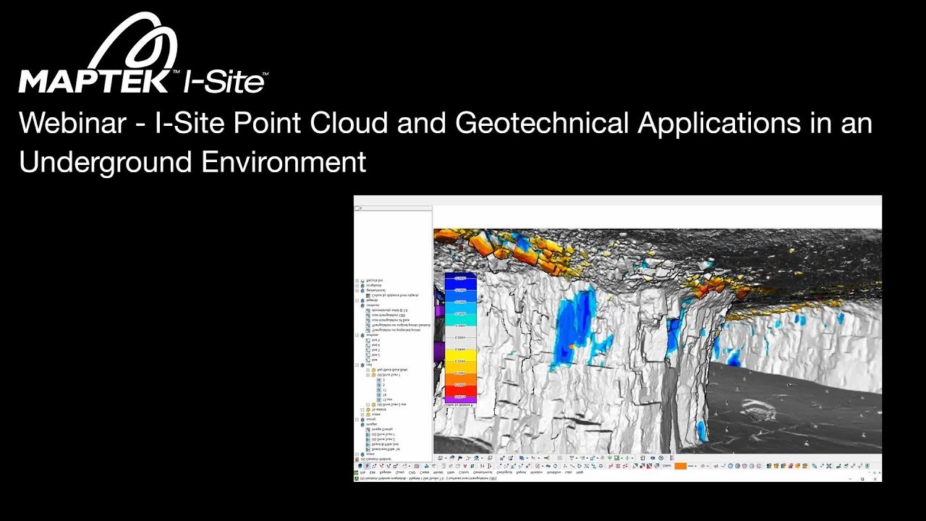Open the Window menu
Screen dimensions: 926x521
pos(536,473)
